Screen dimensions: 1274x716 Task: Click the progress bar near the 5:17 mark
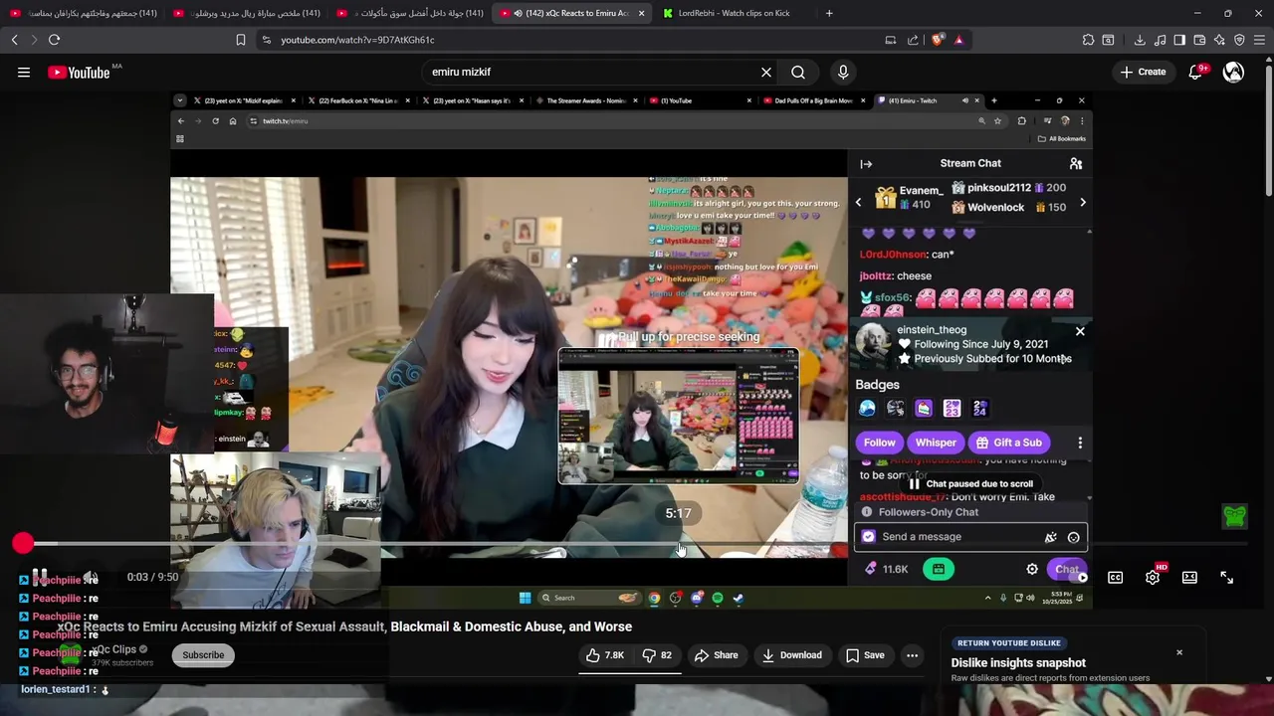click(679, 544)
